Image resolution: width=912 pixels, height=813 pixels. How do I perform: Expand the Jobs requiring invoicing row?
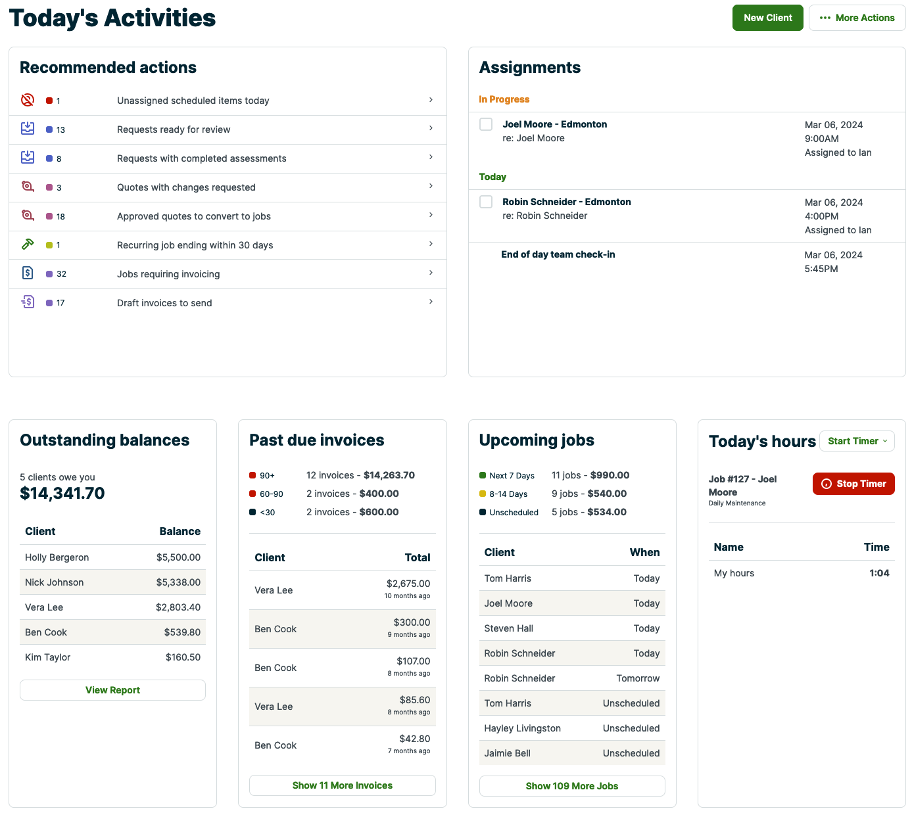[x=431, y=273]
